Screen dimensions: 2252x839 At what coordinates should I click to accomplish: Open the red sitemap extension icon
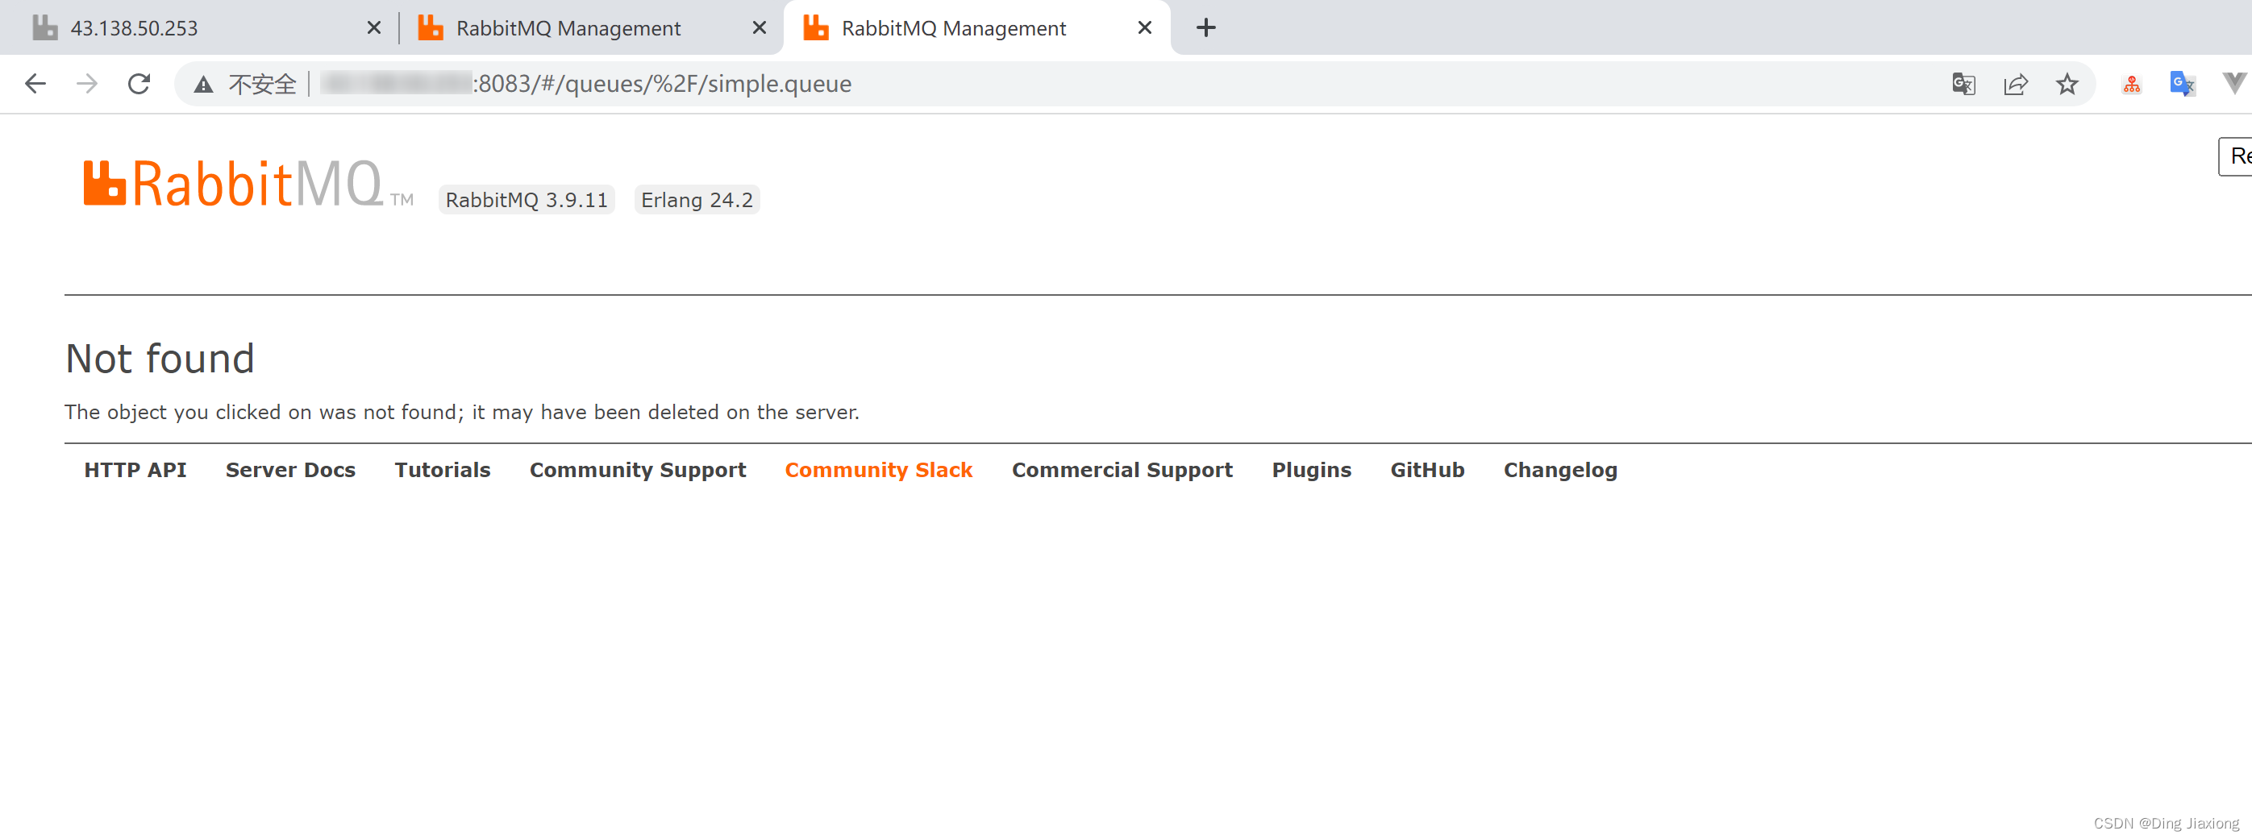2132,85
